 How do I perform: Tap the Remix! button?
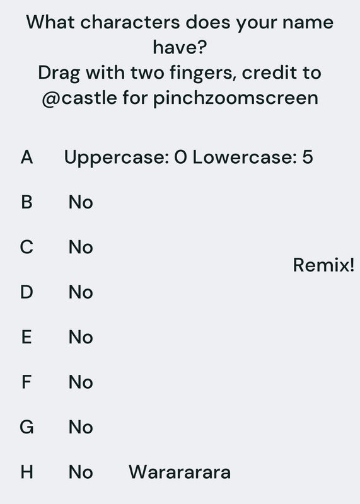tap(323, 265)
